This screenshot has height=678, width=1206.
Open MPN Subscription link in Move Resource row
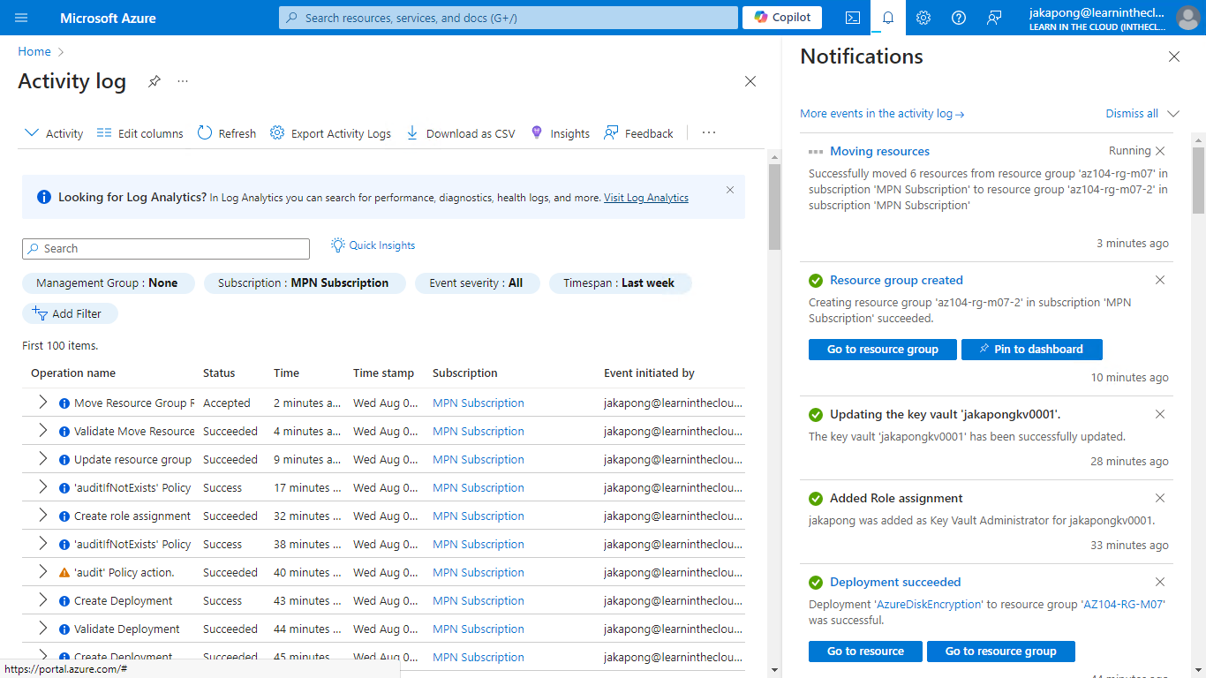(x=479, y=403)
